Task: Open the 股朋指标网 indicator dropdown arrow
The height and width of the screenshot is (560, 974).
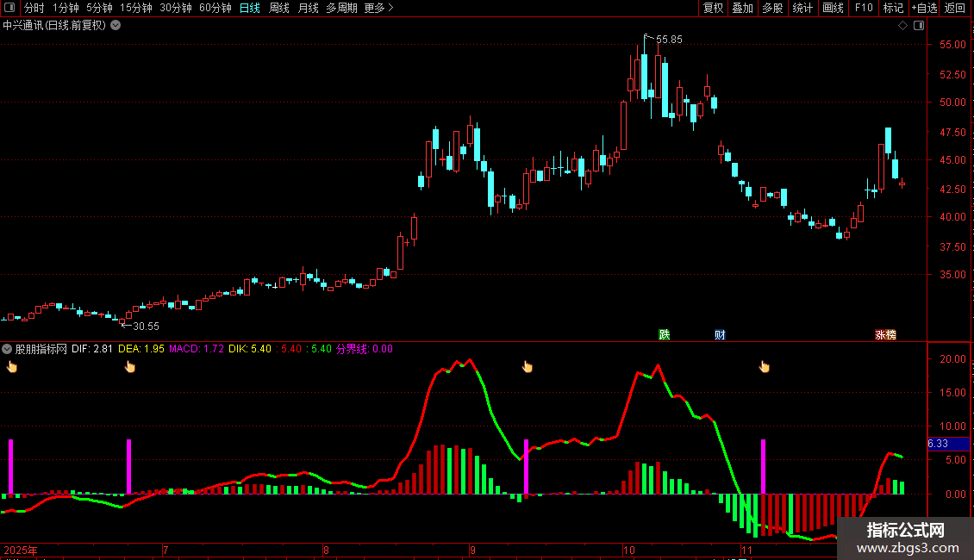Action: (x=7, y=349)
